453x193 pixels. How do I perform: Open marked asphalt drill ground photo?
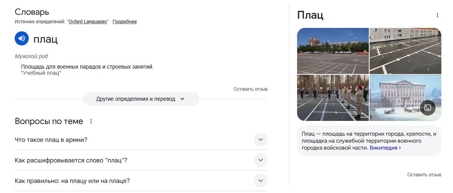(x=405, y=51)
